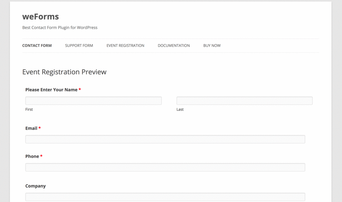This screenshot has height=202, width=342.
Task: Open the Documentation menu item
Action: [173, 46]
